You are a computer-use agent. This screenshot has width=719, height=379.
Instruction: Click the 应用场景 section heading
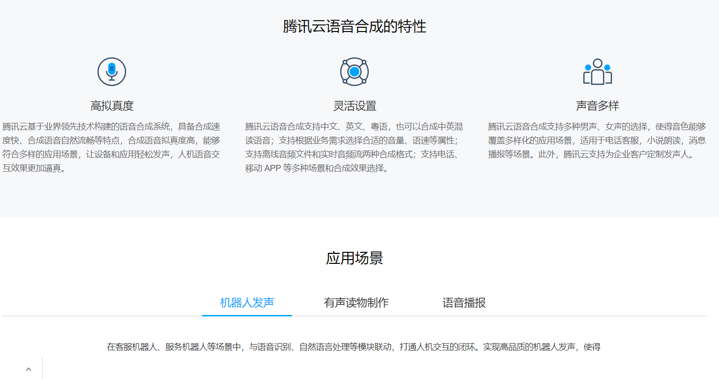(x=354, y=258)
